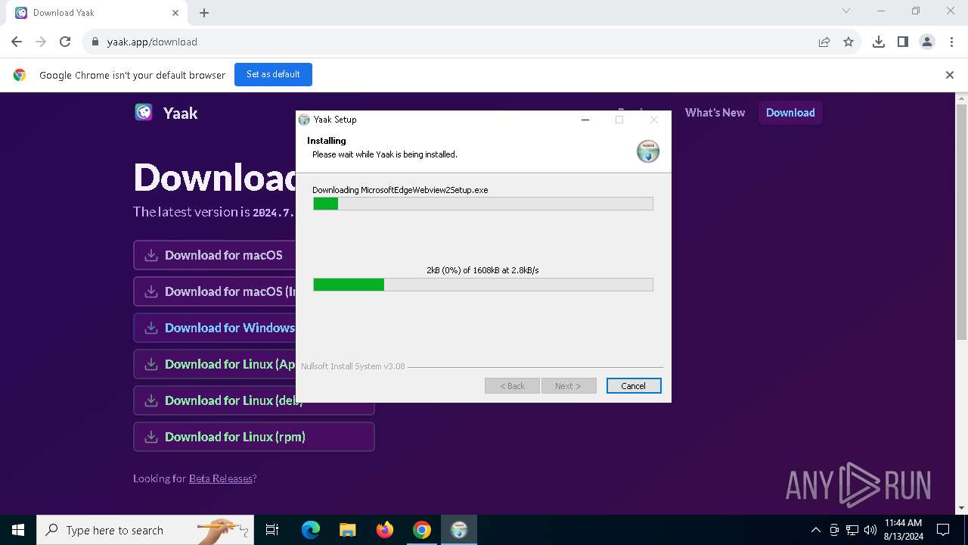This screenshot has width=968, height=545.
Task: Open the What's New page
Action: click(715, 112)
